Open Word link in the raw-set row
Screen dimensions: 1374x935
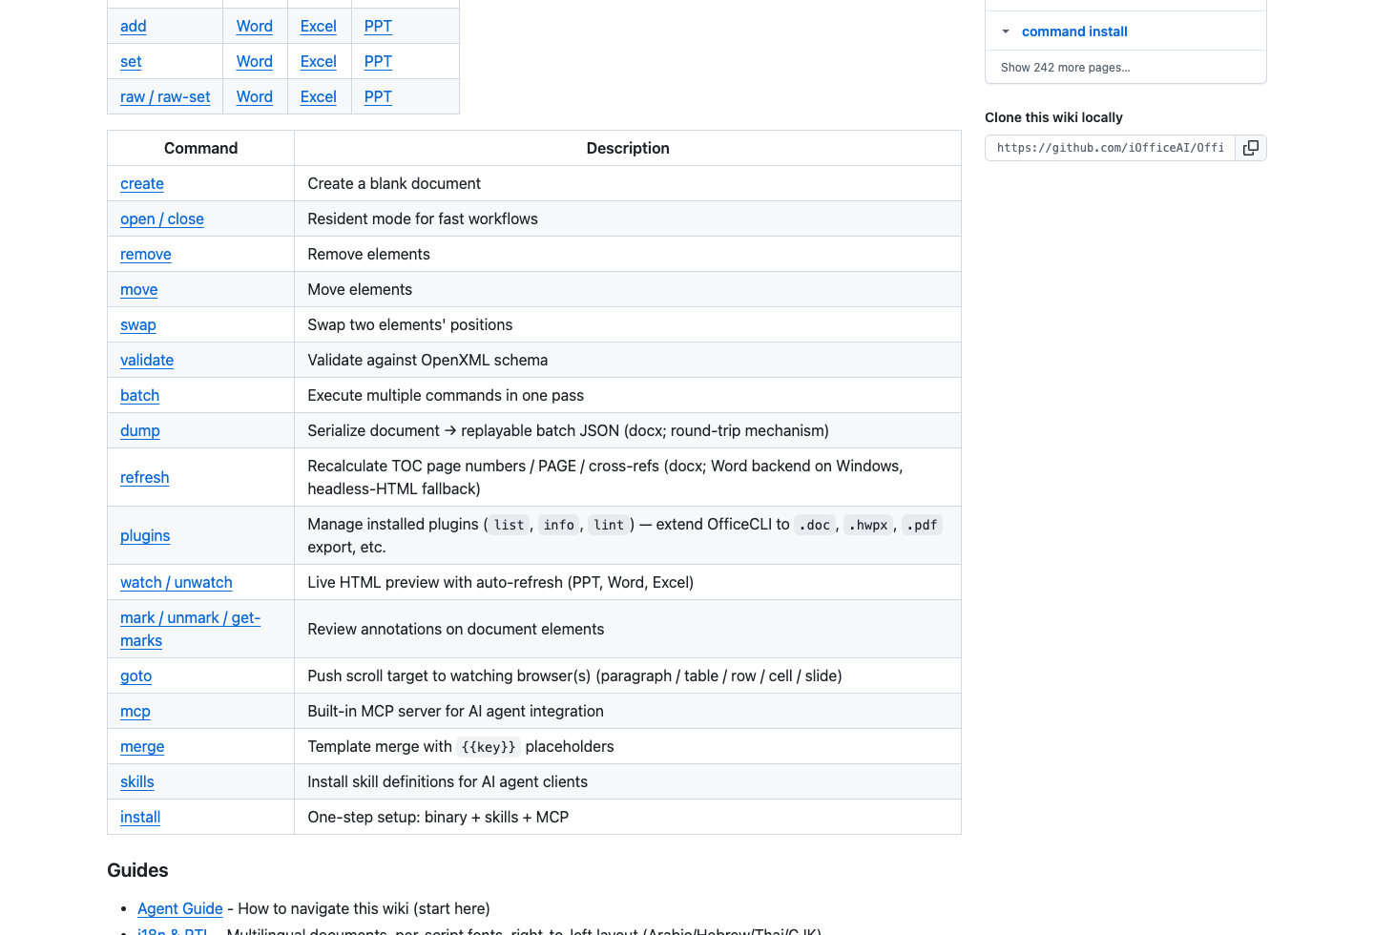255,97
